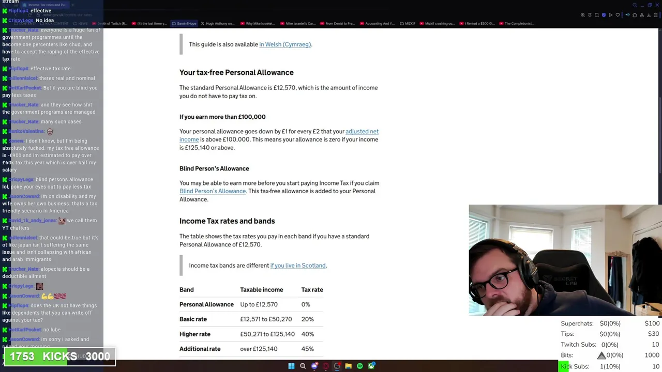Open the 'Blind Person's Allowance' link

point(213,191)
